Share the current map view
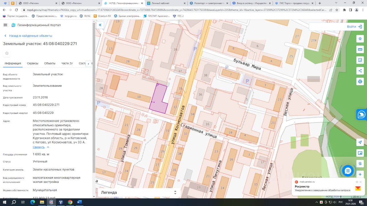 click(x=360, y=71)
